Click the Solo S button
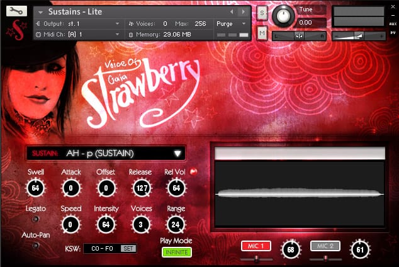399x267 pixels. point(262,13)
